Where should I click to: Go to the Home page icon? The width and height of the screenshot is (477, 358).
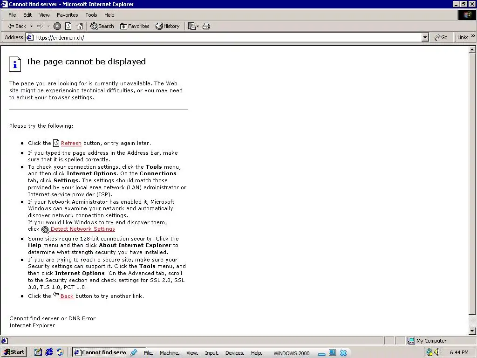[80, 26]
